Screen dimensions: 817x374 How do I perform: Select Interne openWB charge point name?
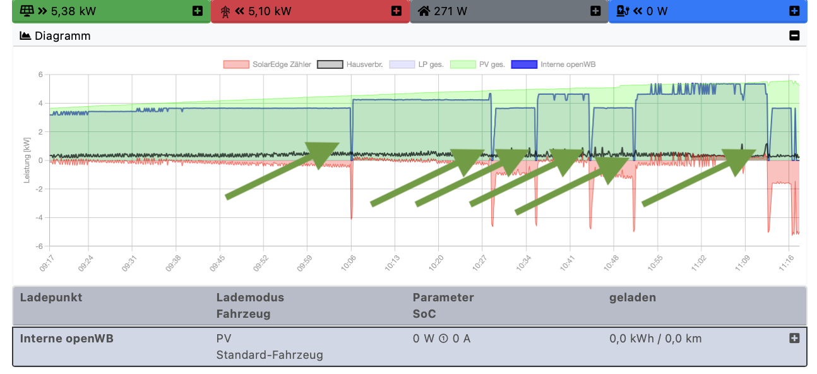(x=67, y=339)
